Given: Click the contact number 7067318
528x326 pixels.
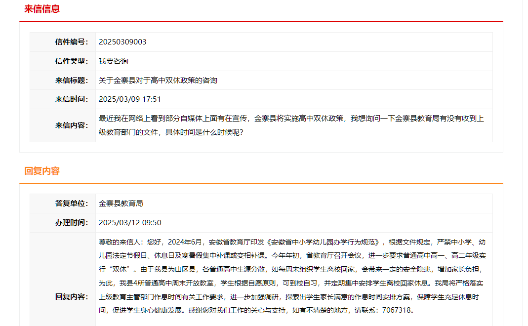Looking at the screenshot, I should [x=396, y=310].
